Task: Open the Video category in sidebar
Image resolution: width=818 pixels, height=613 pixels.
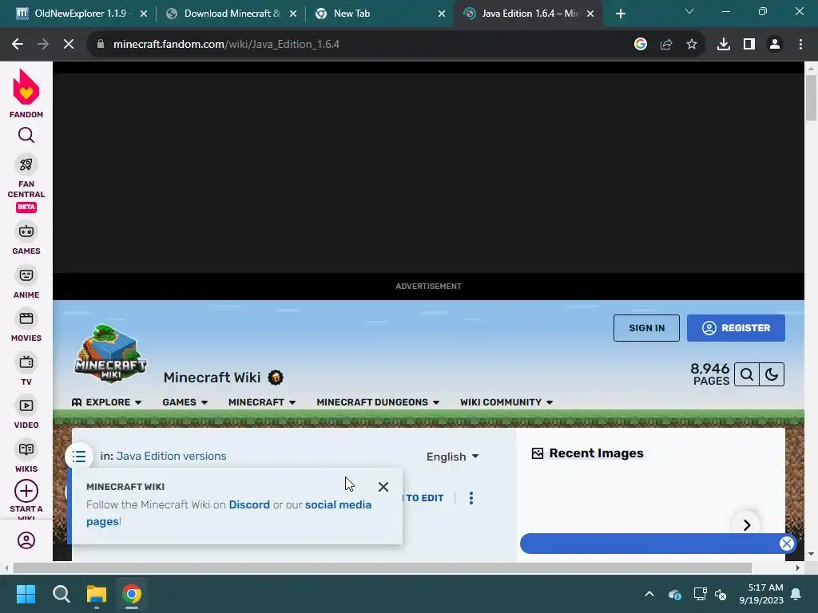Action: click(26, 413)
